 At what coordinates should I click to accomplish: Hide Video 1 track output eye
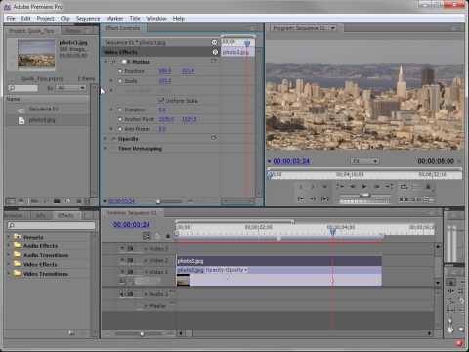pyautogui.click(x=122, y=271)
